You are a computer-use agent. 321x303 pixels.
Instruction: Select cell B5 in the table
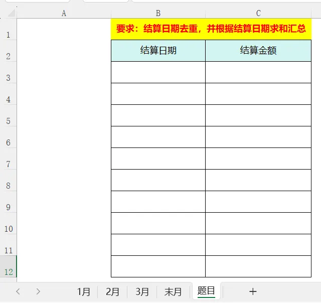coord(158,115)
